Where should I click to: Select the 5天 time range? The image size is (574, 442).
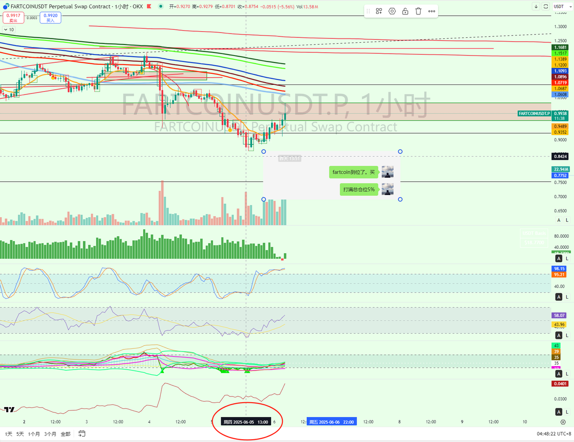click(20, 434)
